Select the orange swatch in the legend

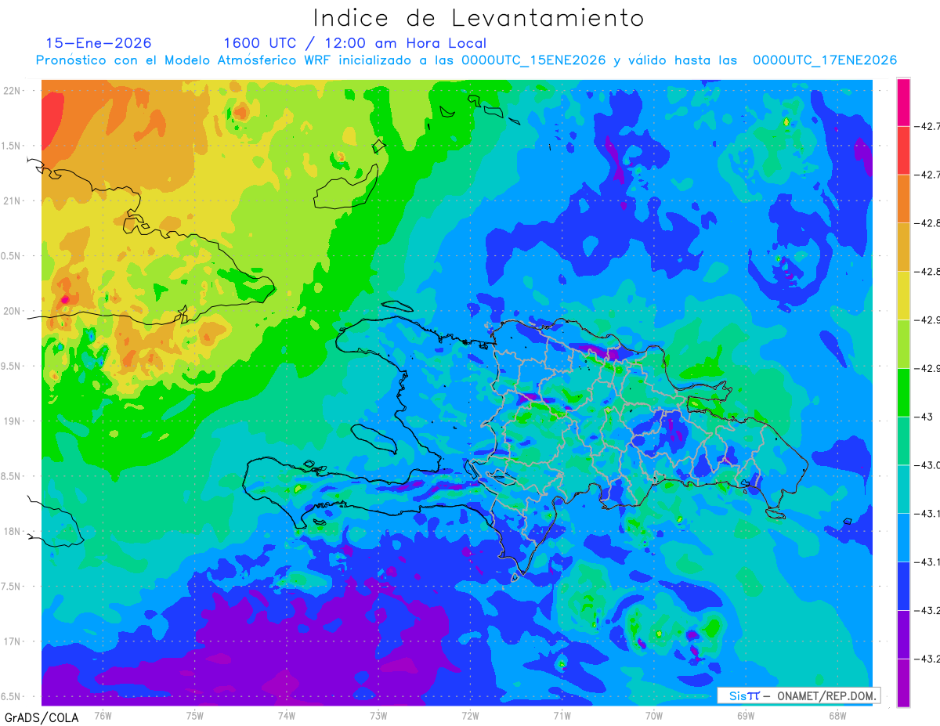(x=903, y=199)
